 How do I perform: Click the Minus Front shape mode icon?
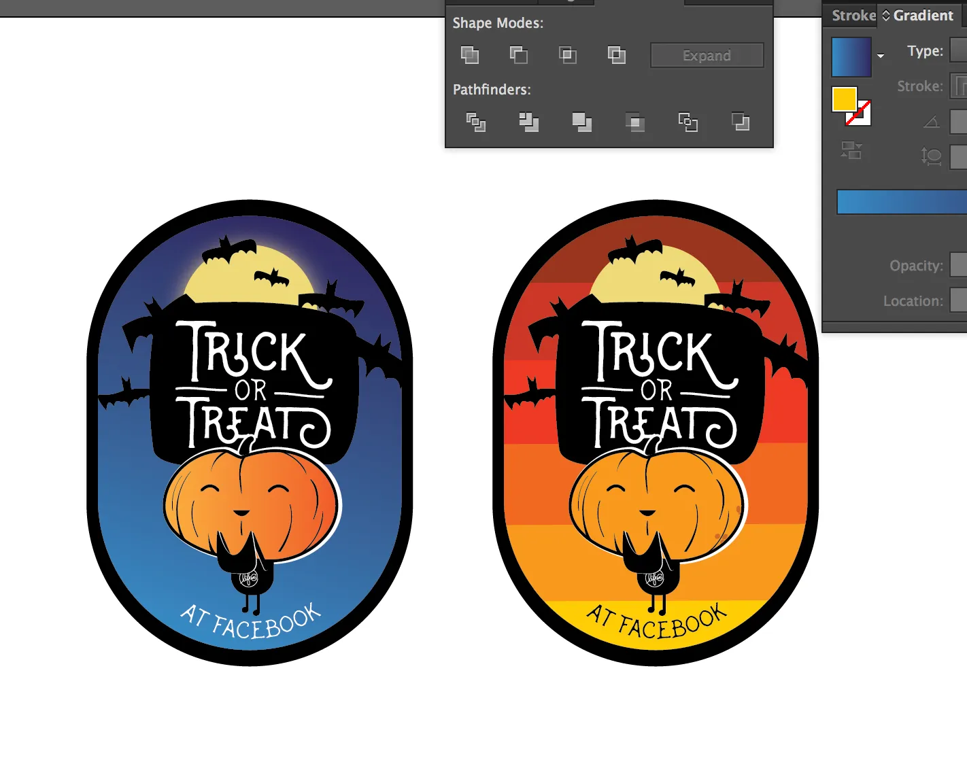(x=519, y=55)
